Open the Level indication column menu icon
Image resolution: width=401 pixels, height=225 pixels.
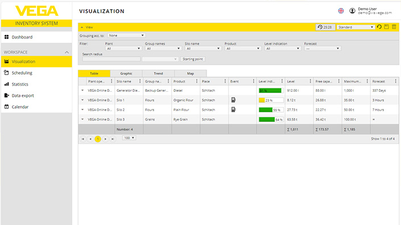point(282,81)
